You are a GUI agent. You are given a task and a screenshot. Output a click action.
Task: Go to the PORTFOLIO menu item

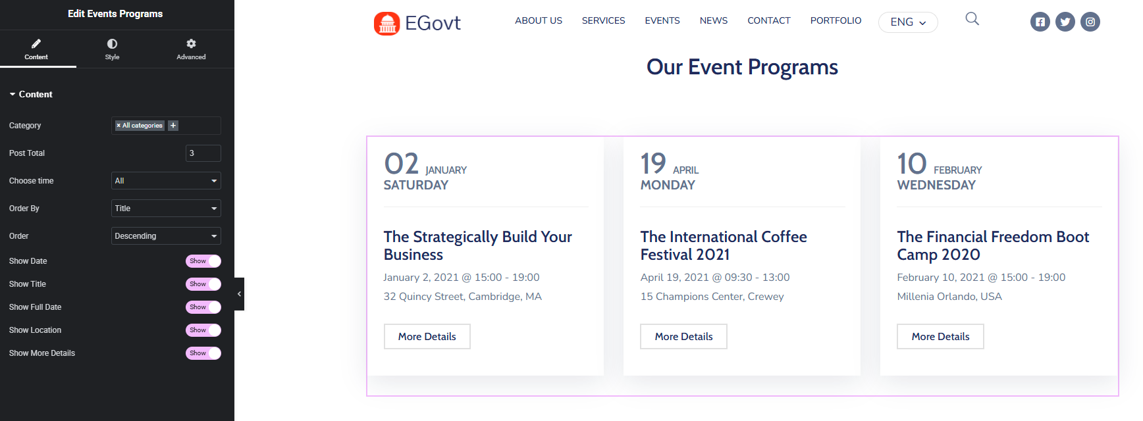coord(836,20)
